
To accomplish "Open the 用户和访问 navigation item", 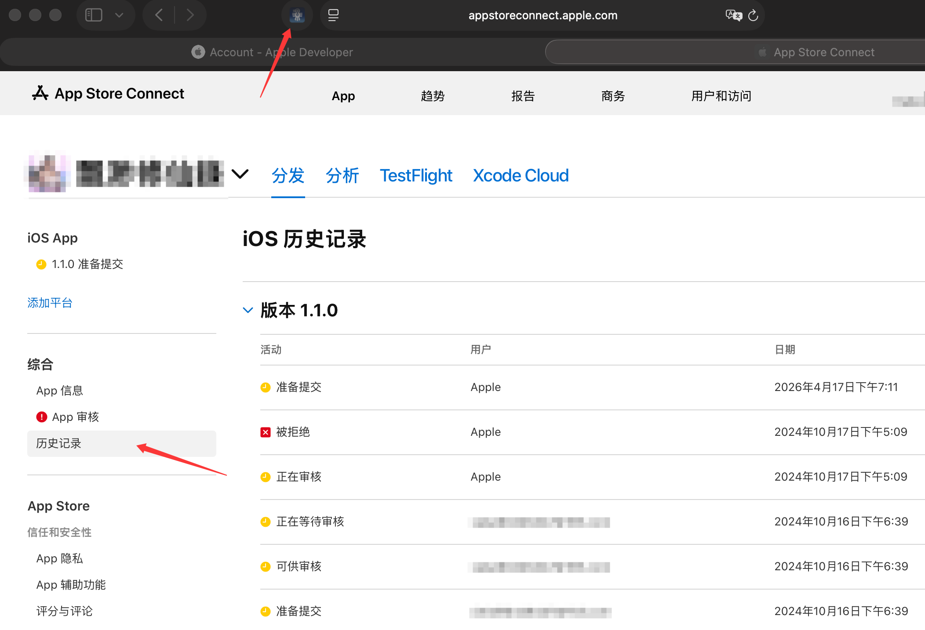I will pos(721,96).
